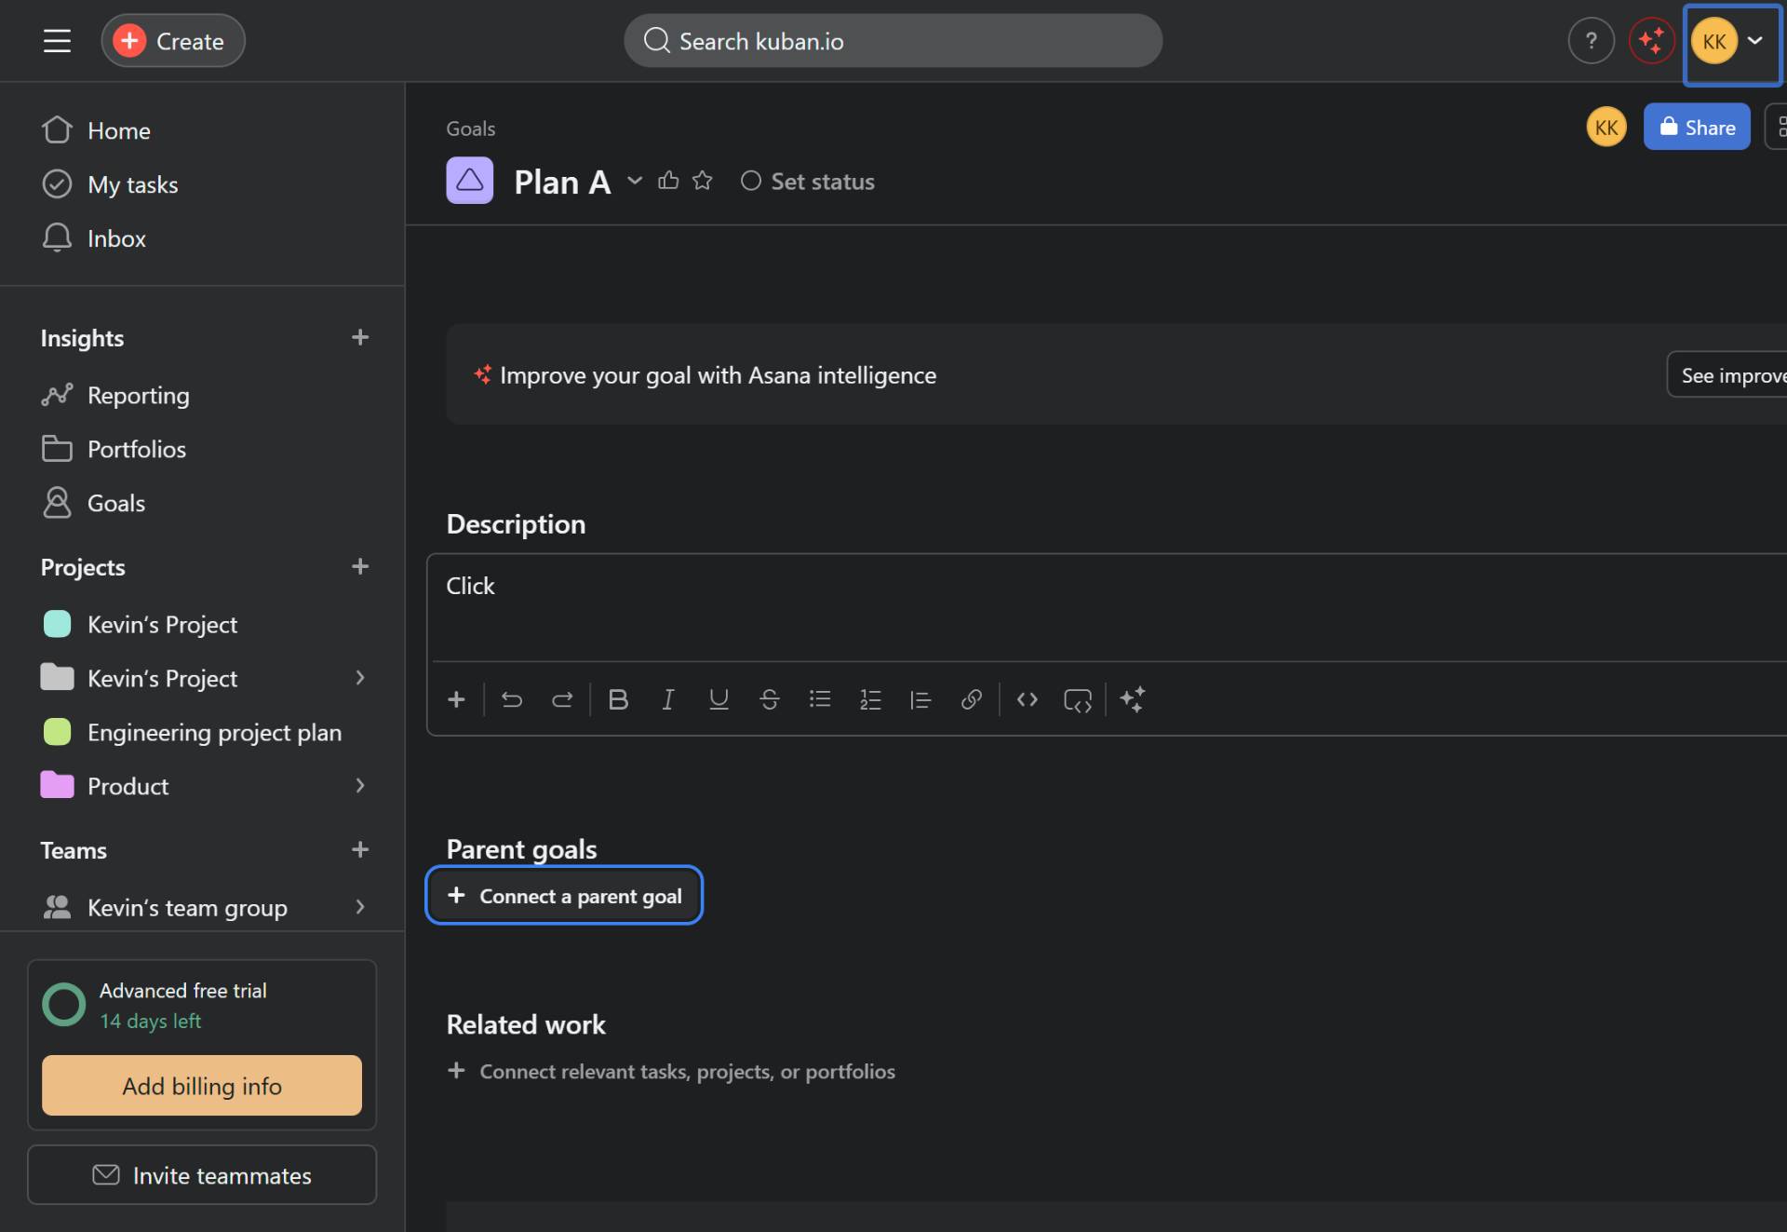Focus the Search kuban.io field
Viewport: 1787px width, 1232px height.
tap(893, 41)
